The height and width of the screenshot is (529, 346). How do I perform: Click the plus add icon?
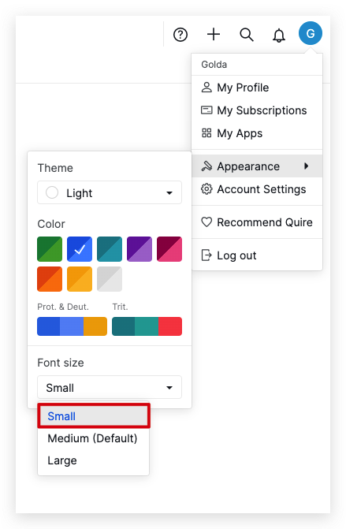click(x=214, y=35)
